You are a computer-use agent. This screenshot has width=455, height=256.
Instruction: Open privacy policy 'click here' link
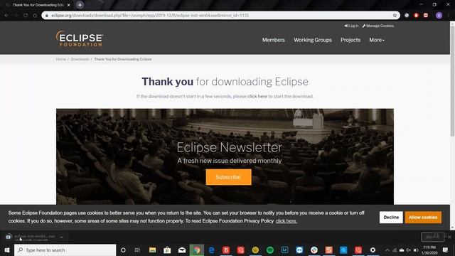[x=286, y=221]
